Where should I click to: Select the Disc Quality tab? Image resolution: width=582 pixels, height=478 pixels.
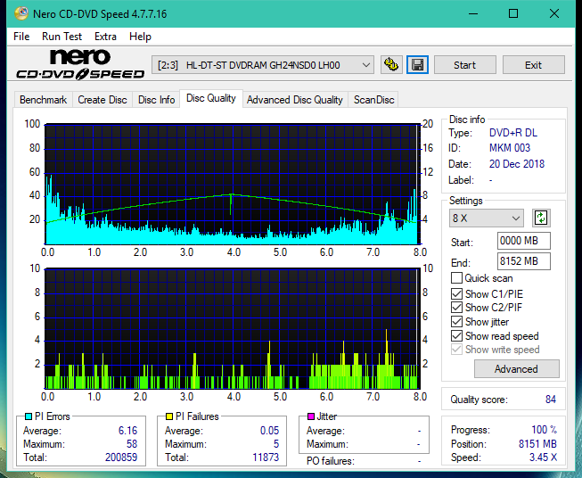pyautogui.click(x=211, y=98)
